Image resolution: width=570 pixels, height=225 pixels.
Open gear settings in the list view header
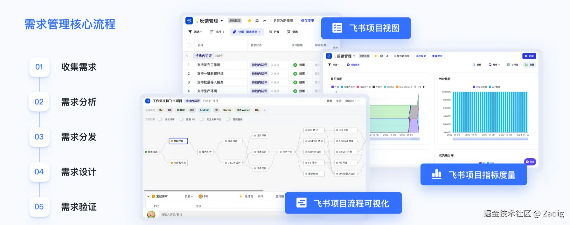pos(257,21)
